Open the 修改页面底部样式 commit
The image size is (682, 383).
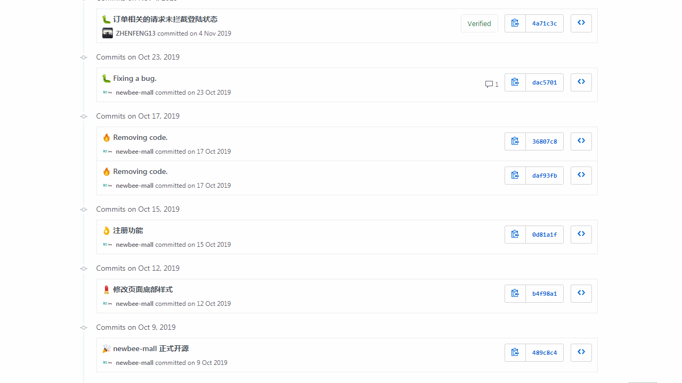coord(143,289)
